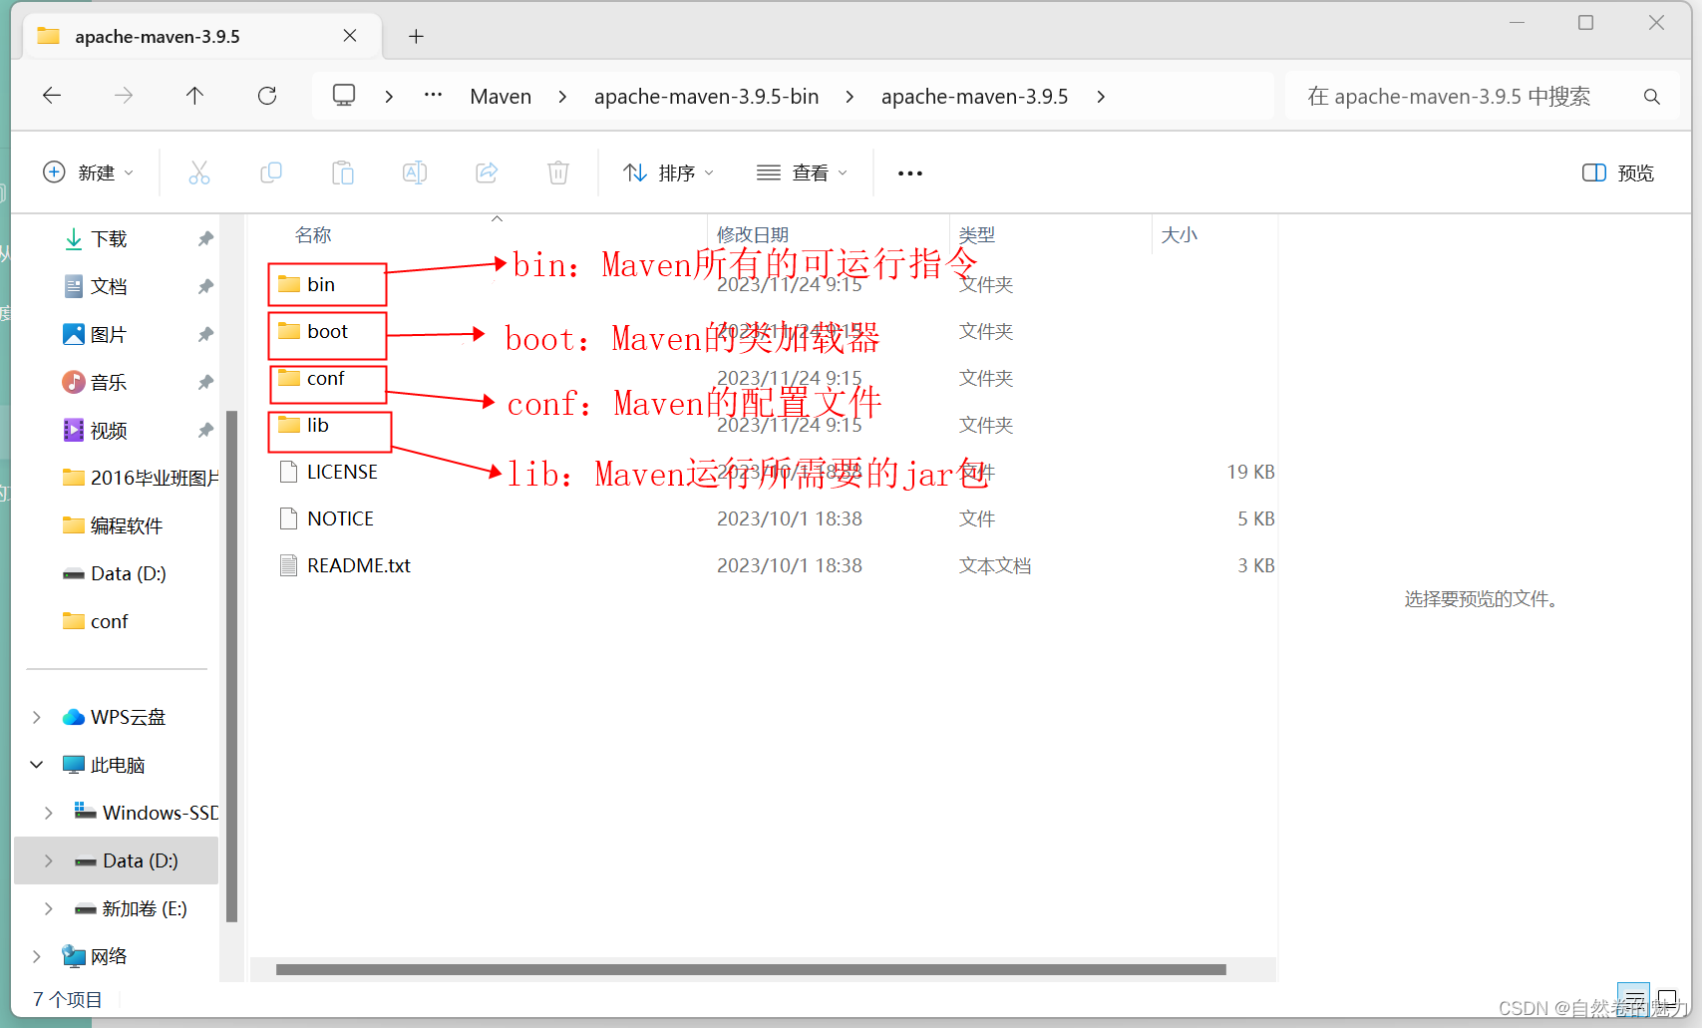This screenshot has width=1702, height=1028.
Task: Open 2016毕业班图片 folder in navigation pane
Action: 141,478
